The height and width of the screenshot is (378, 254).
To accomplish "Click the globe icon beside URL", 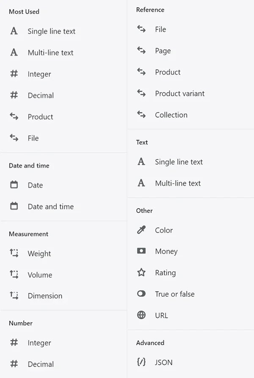I will click(x=141, y=315).
